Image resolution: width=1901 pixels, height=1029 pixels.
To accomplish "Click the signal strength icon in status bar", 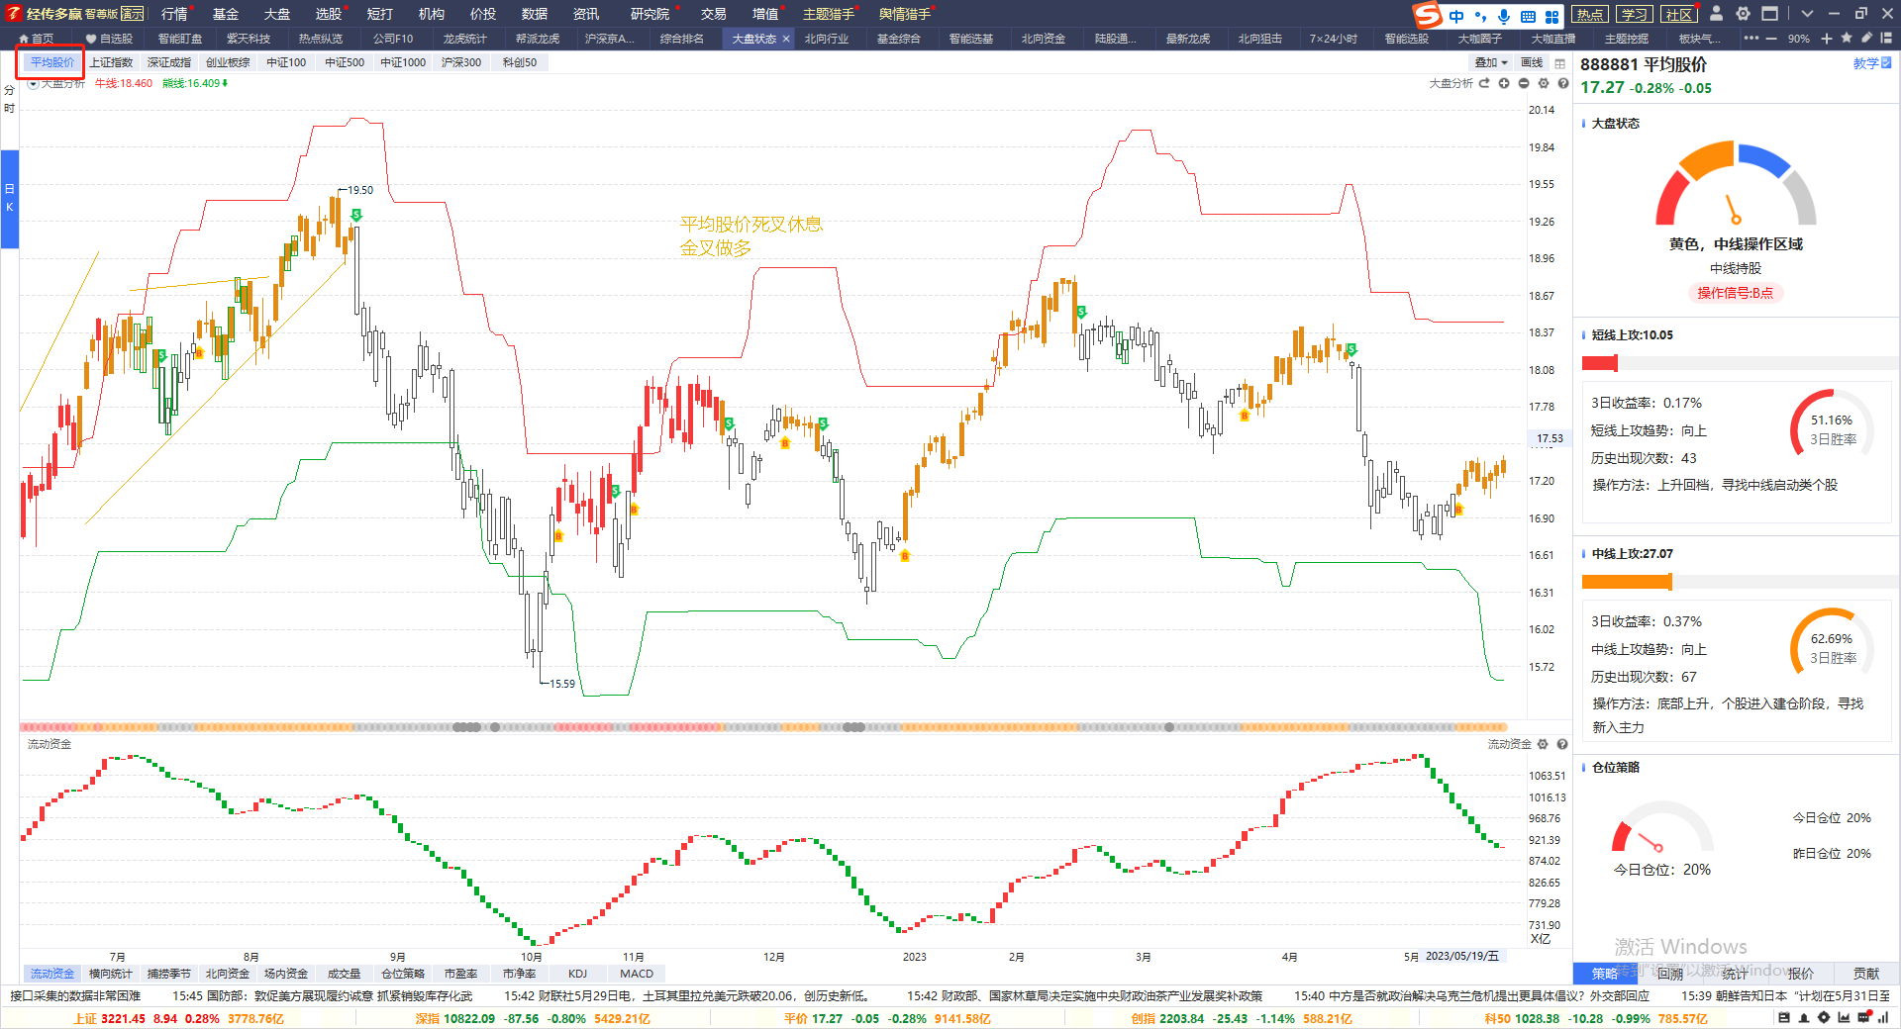I will [1883, 1018].
